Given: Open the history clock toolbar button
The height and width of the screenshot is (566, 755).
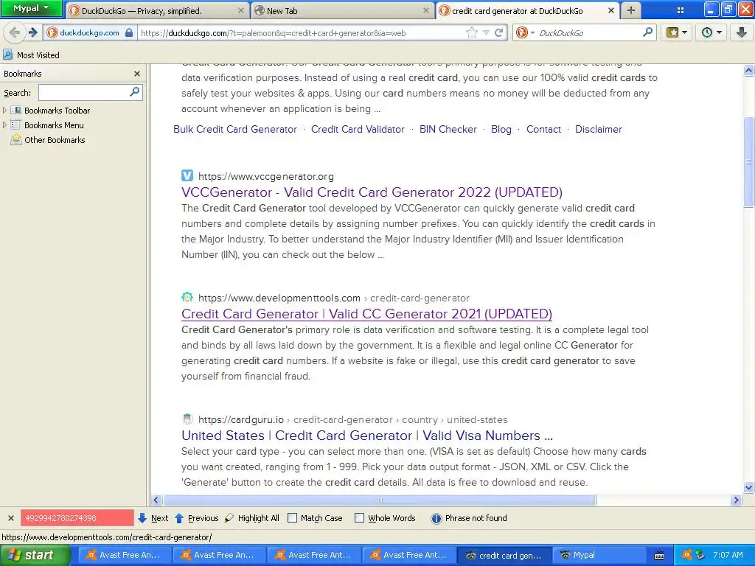Looking at the screenshot, I should pos(711,32).
